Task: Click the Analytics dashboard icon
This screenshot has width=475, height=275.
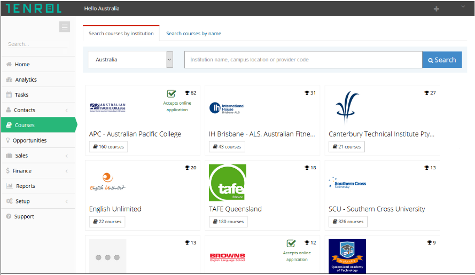Action: [x=9, y=80]
